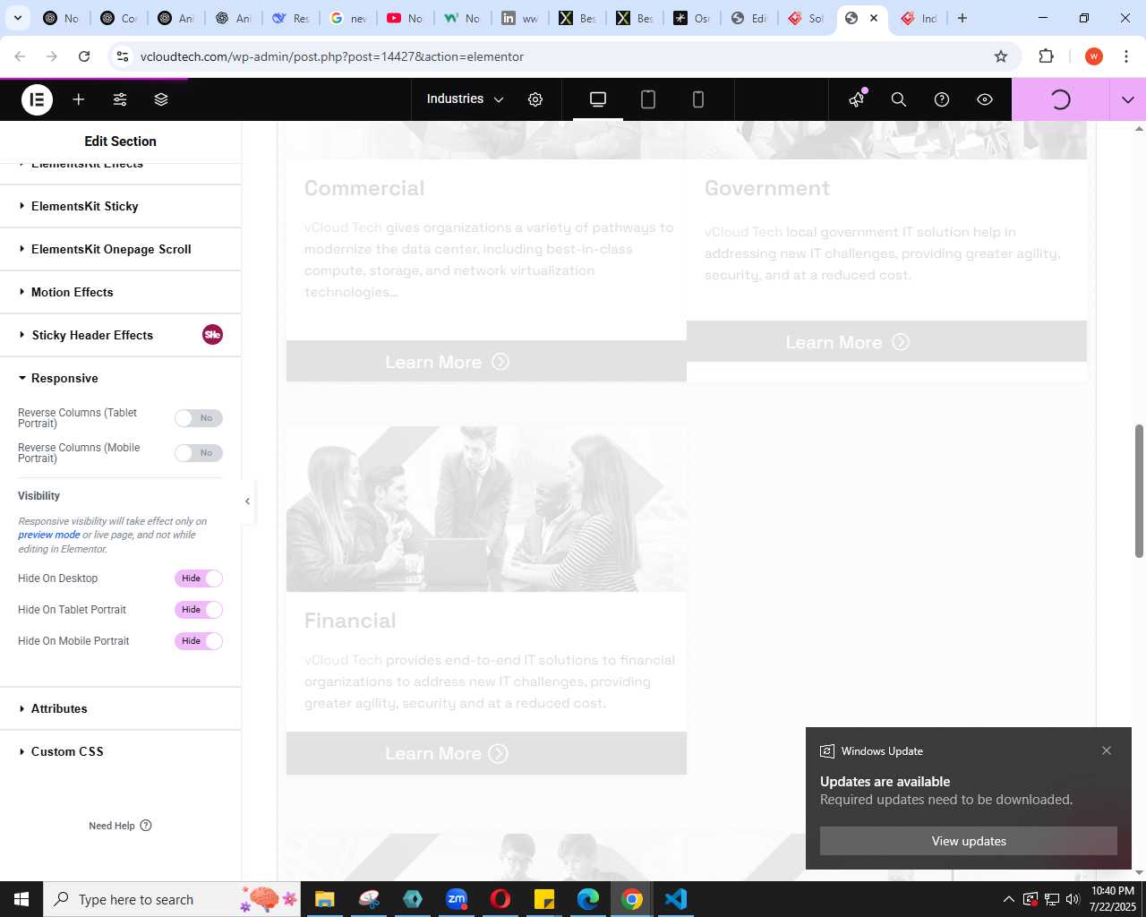Open the Windows Start menu
1146x917 pixels.
21,899
